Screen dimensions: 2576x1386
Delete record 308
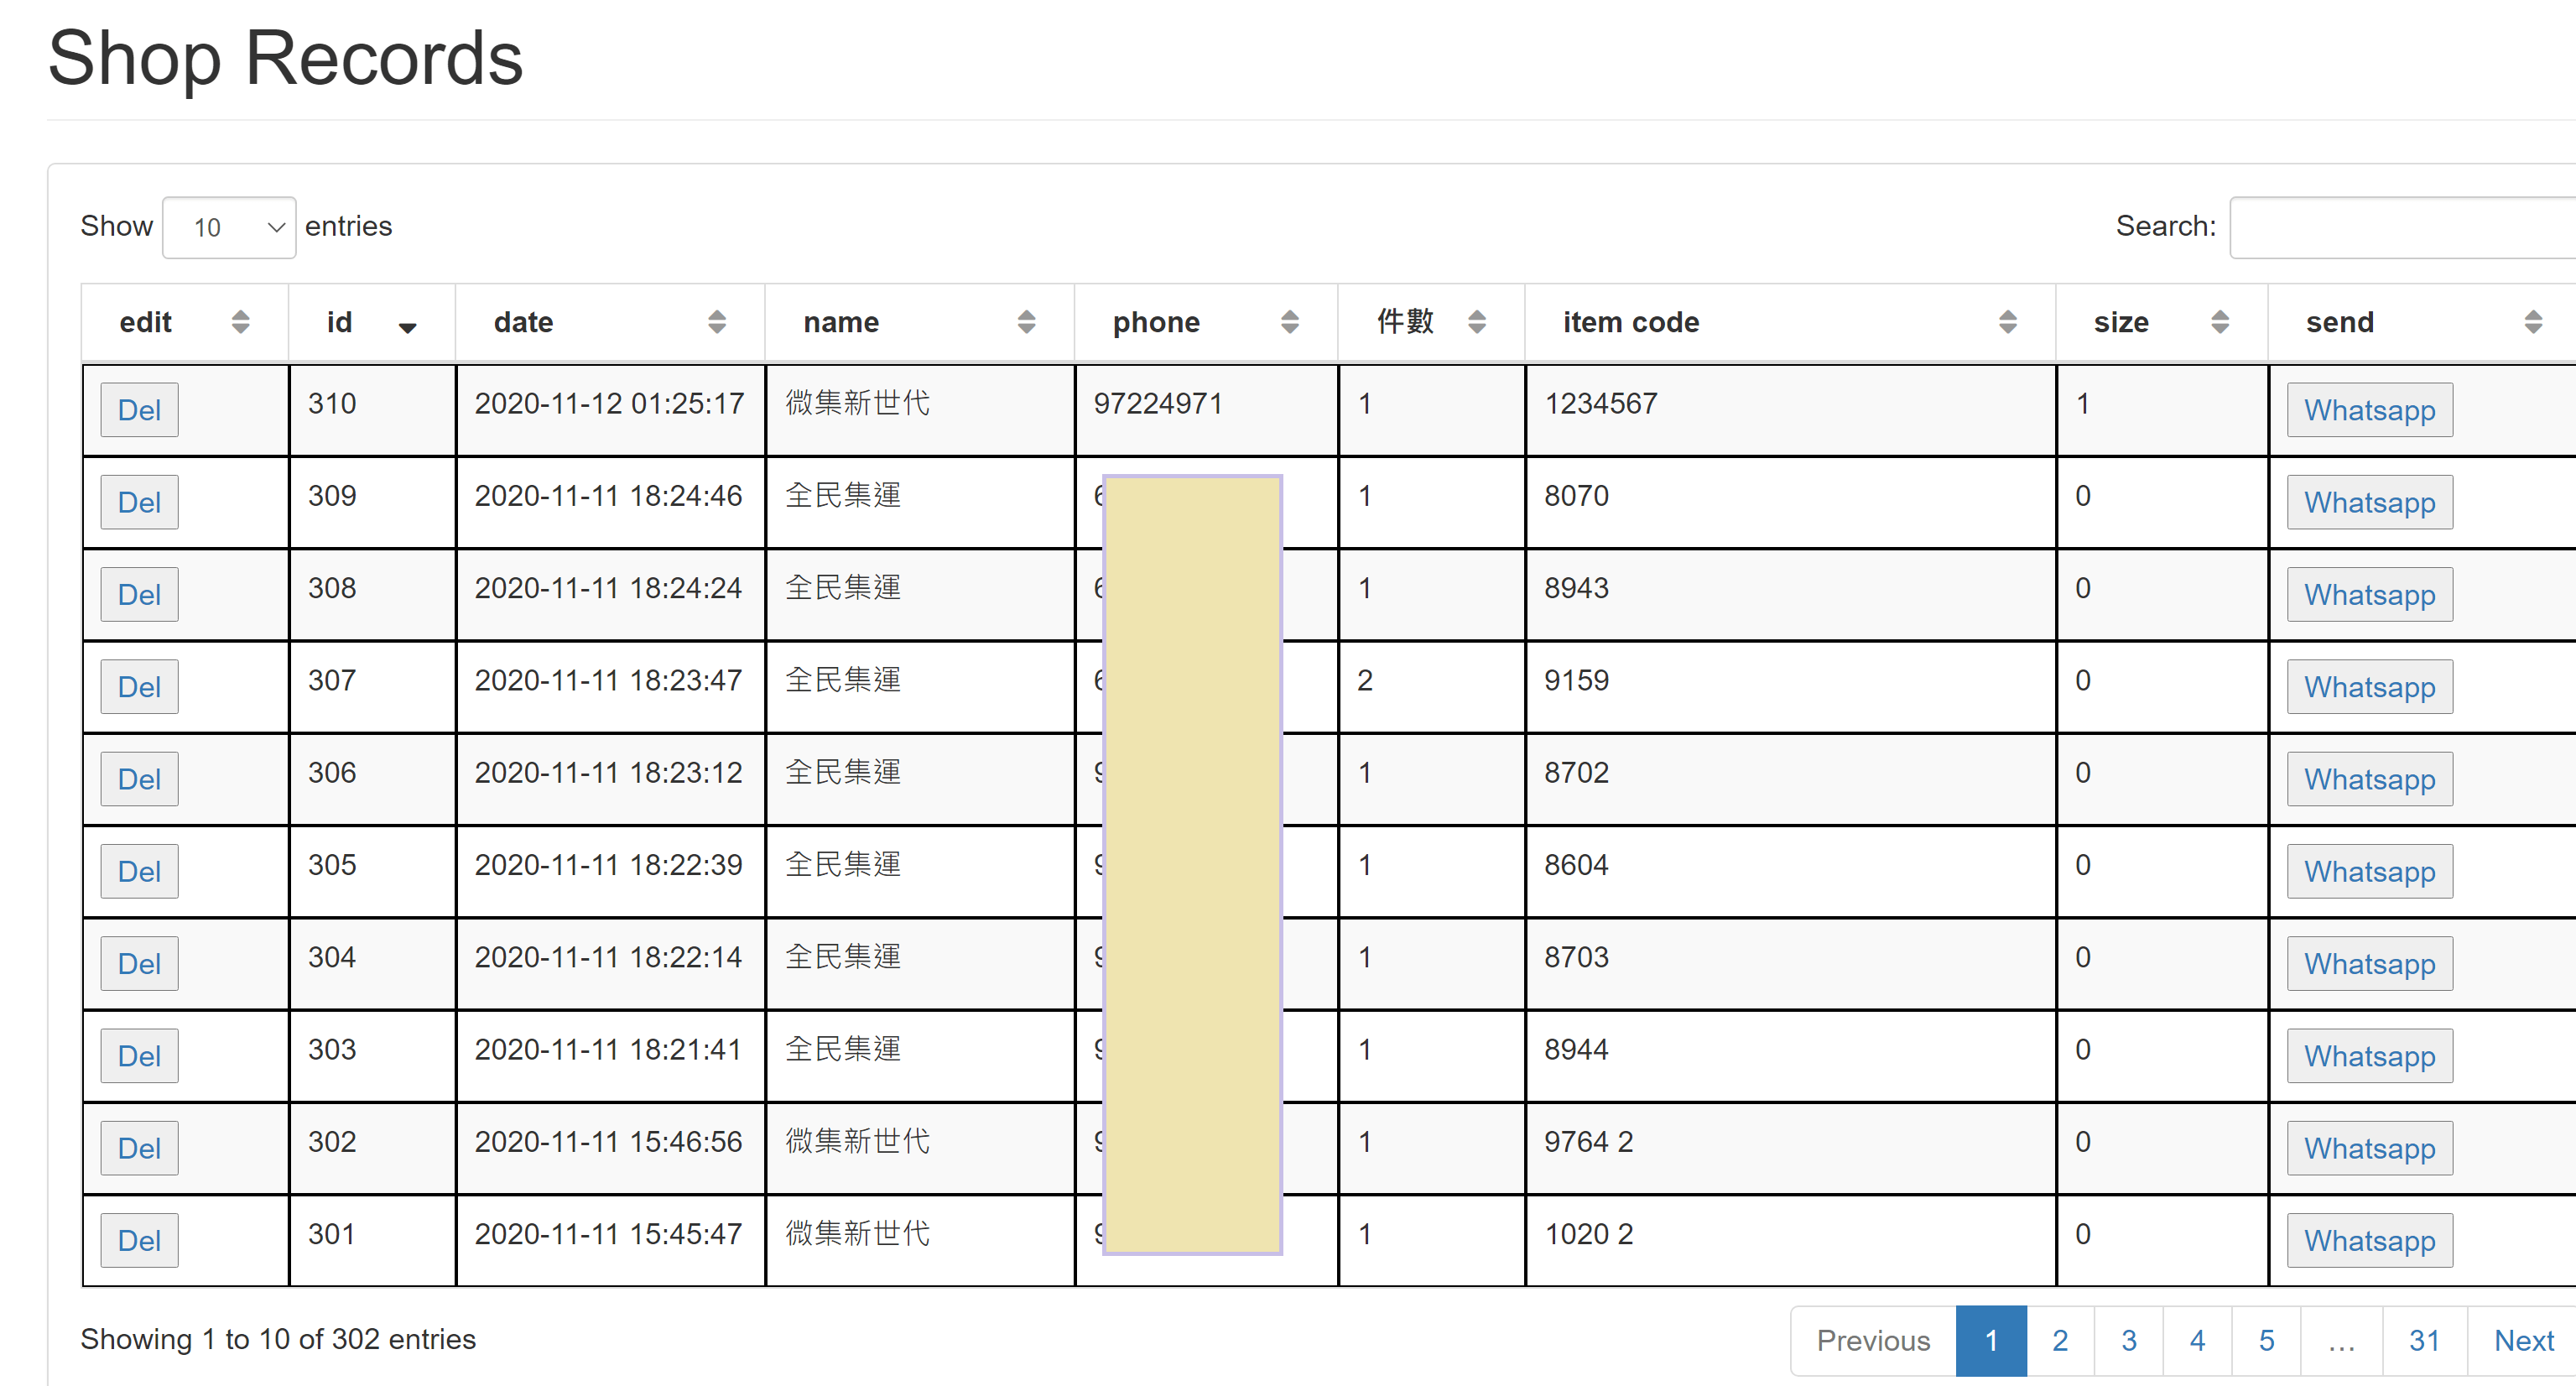click(x=139, y=595)
